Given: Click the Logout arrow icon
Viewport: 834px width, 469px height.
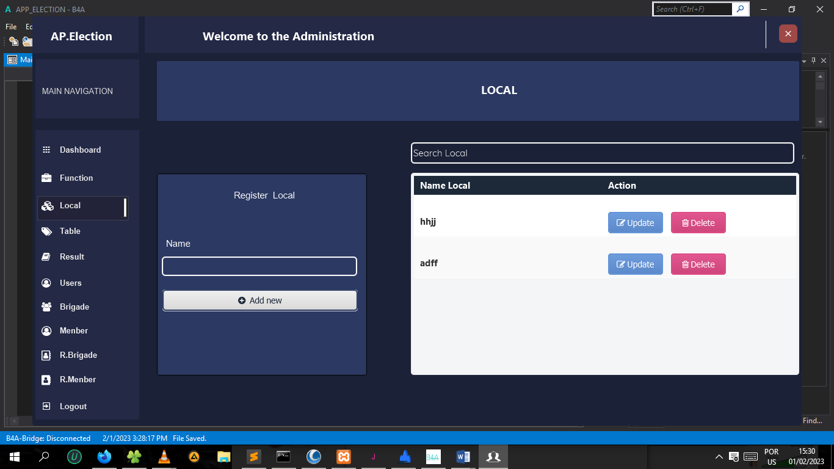Looking at the screenshot, I should pos(46,407).
